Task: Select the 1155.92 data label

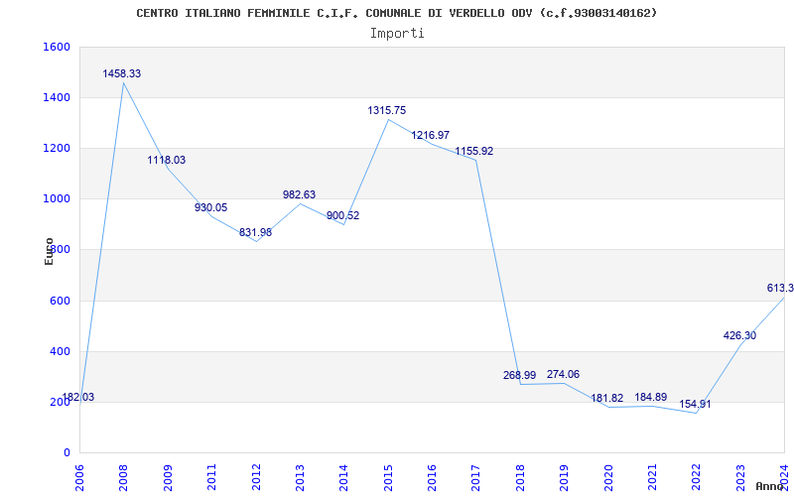Action: click(474, 152)
